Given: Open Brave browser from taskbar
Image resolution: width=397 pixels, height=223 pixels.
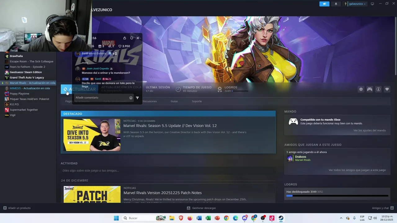Looking at the screenshot, I should coord(181,218).
